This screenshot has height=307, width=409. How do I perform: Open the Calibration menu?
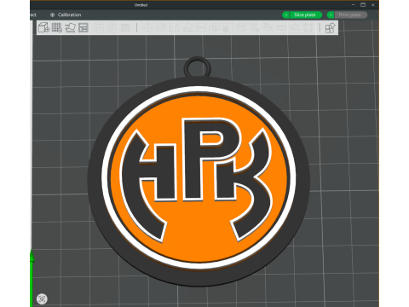pos(66,14)
